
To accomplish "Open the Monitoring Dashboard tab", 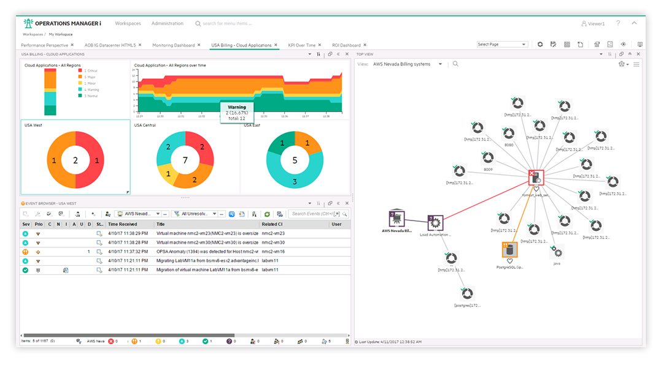I will pos(173,45).
